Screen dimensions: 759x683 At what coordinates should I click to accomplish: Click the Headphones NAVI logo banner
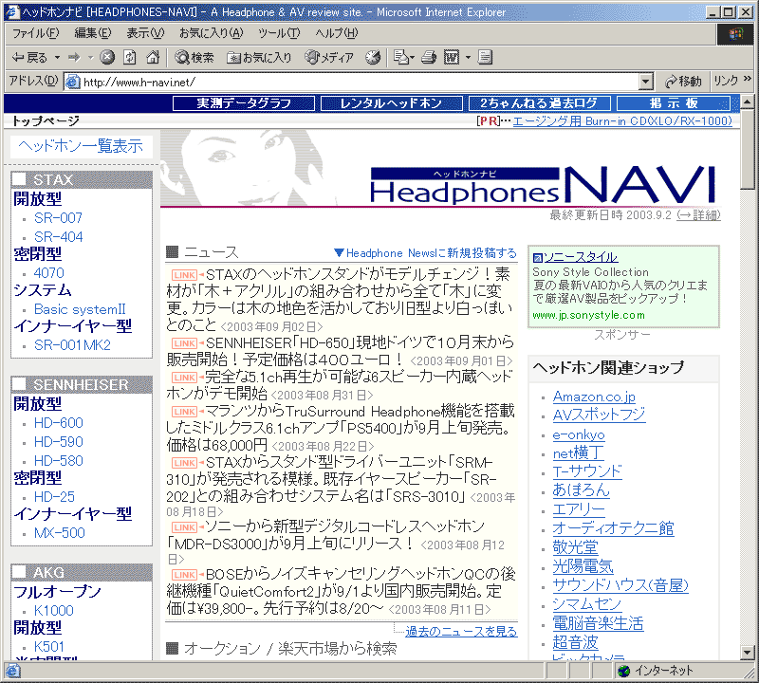tap(543, 184)
